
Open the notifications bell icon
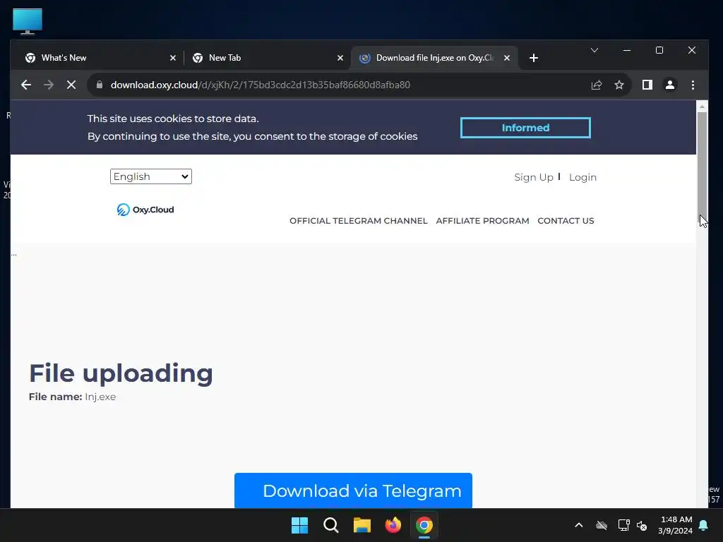pos(704,525)
